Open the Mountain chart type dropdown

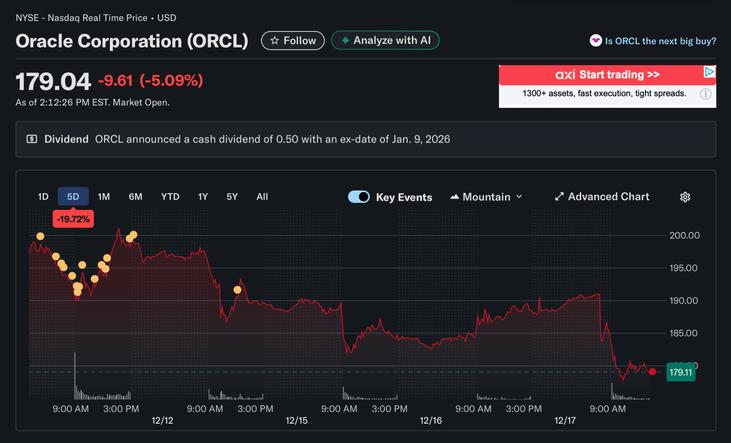[486, 197]
